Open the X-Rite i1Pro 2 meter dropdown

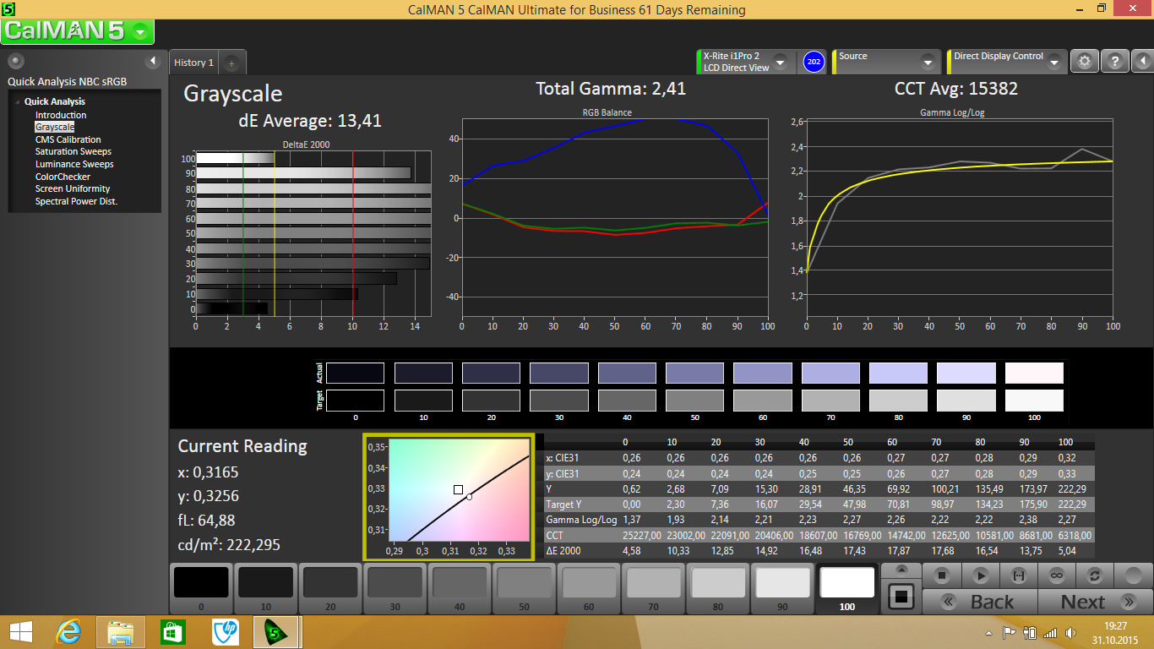780,62
